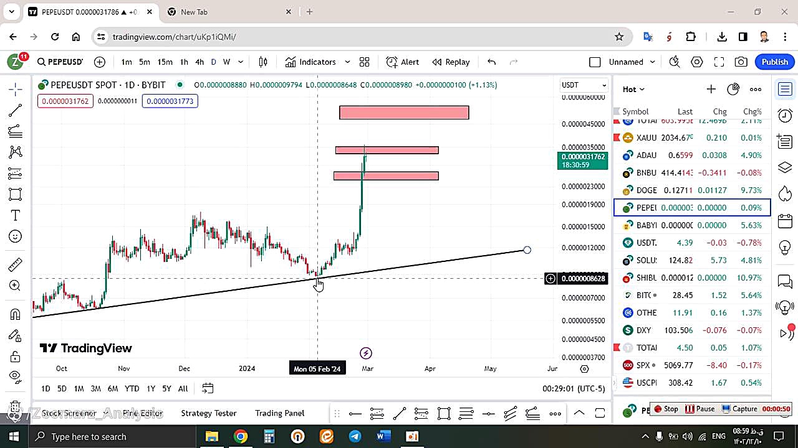The height and width of the screenshot is (448, 798).
Task: Open the emoji icons tool
Action: (16, 236)
